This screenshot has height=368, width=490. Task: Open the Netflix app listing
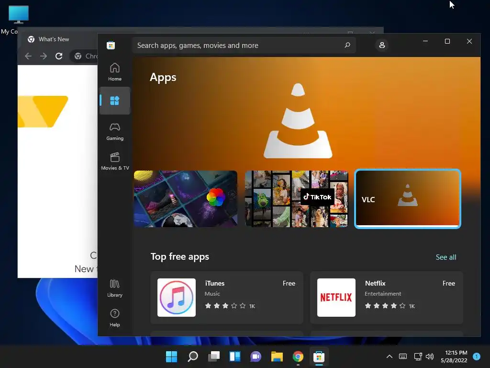387,297
